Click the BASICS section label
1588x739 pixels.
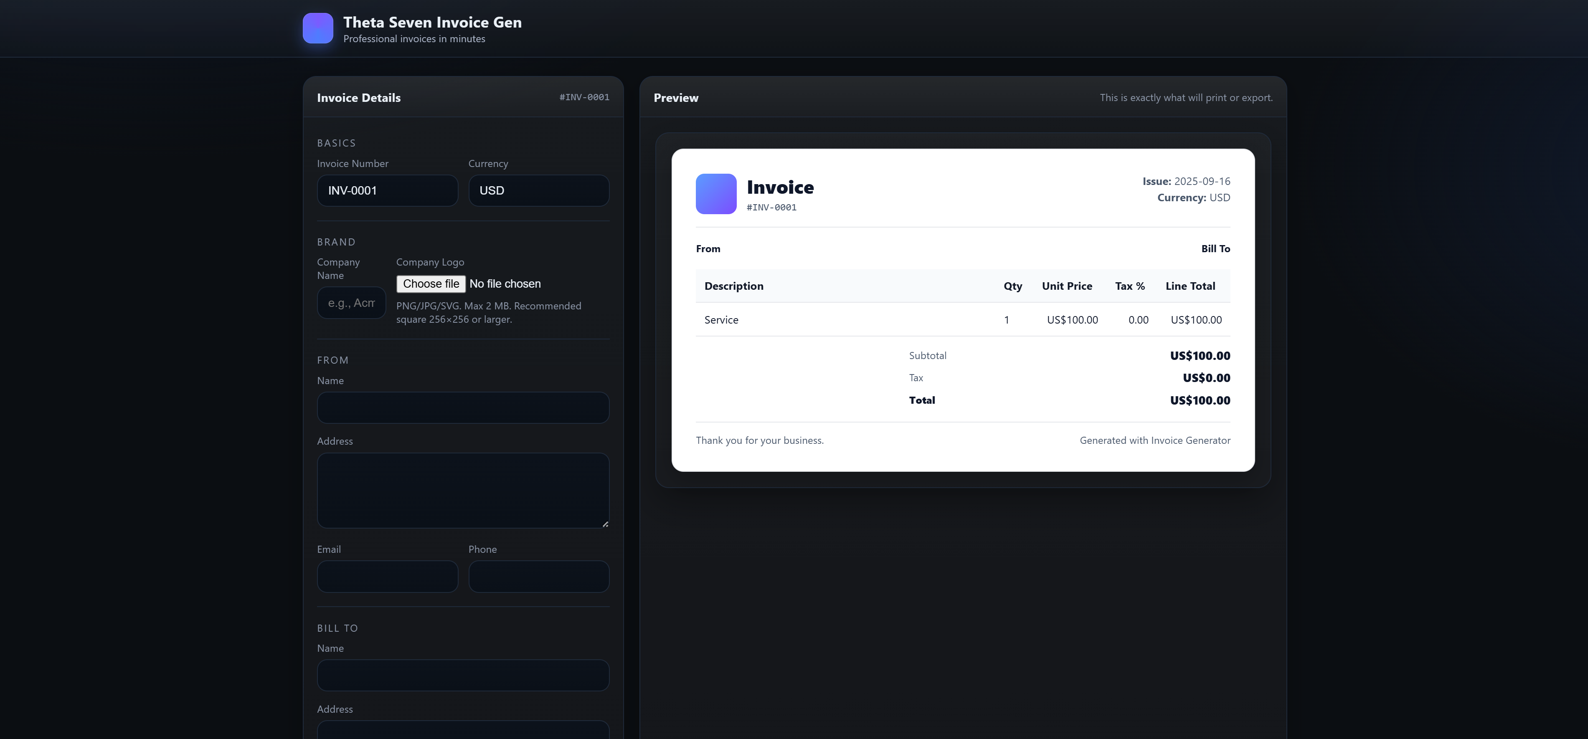coord(336,143)
